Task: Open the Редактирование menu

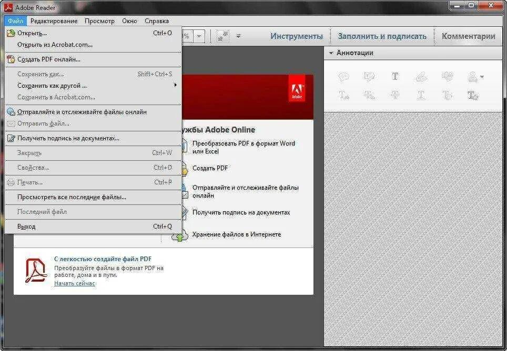Action: pyautogui.click(x=54, y=21)
